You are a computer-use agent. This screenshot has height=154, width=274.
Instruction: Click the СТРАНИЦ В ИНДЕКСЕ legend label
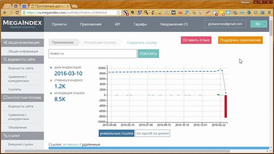[68, 80]
